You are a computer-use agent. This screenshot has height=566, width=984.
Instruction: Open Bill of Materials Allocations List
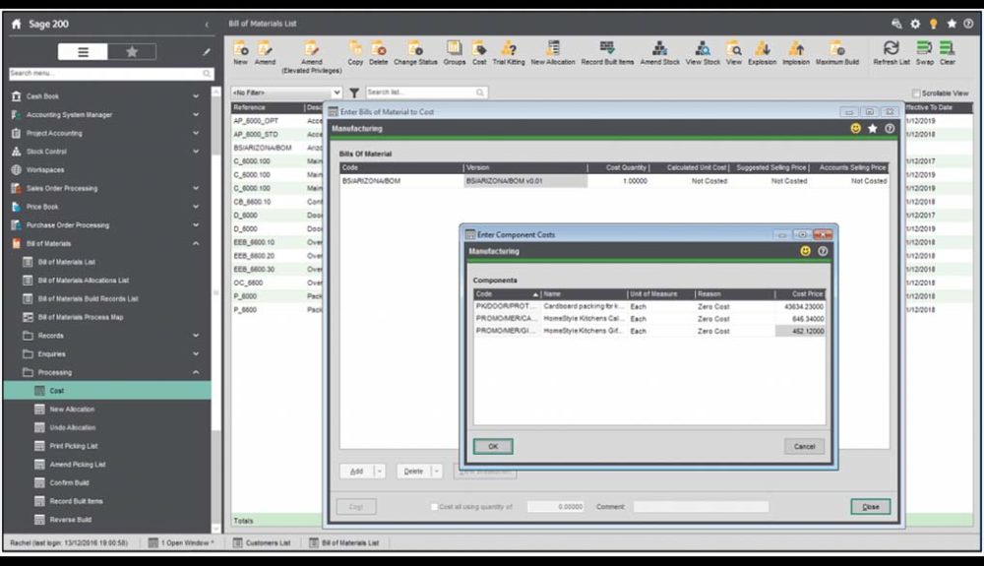pyautogui.click(x=83, y=281)
